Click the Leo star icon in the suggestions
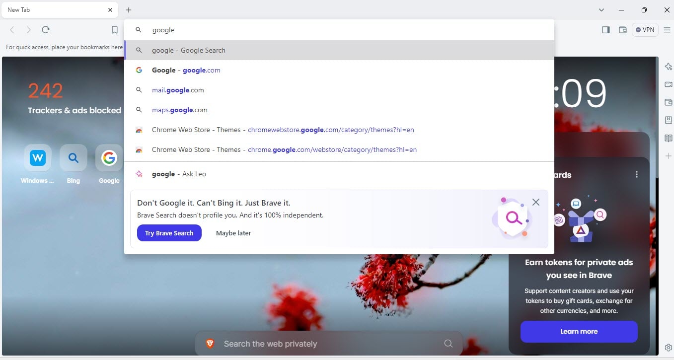Screen dimensions: 674x360 point(139,174)
